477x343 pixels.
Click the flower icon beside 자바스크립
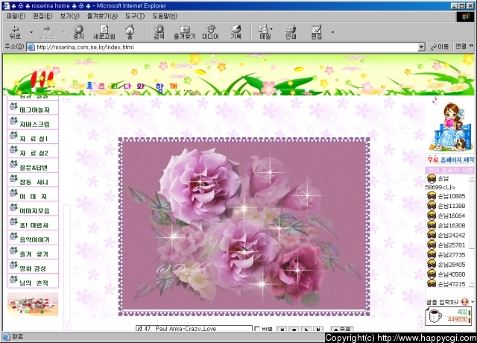pos(13,121)
